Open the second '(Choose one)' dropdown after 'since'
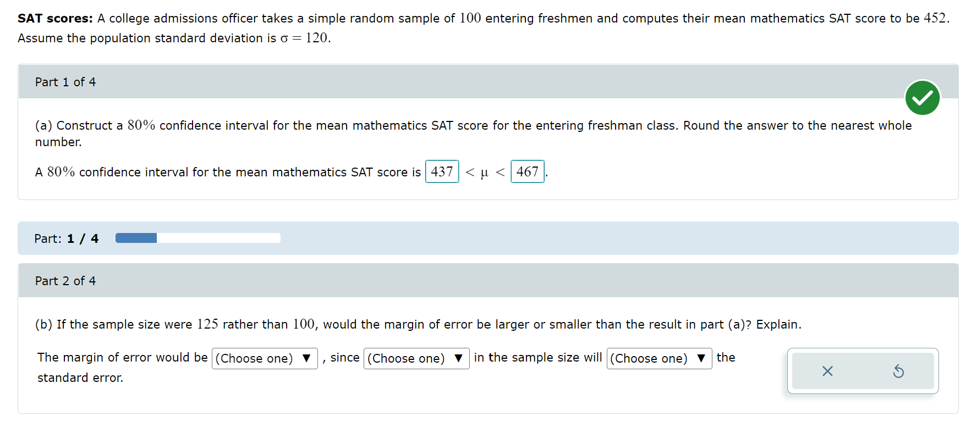This screenshot has width=977, height=422. 416,358
